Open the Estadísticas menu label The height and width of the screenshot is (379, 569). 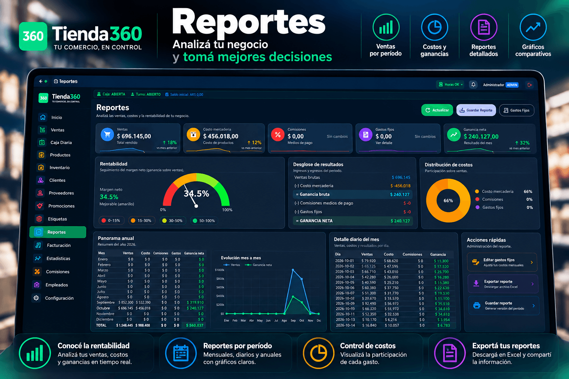tap(58, 258)
